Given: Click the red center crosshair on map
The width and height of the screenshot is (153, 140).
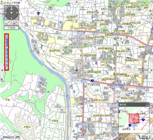Looking at the screenshot, I should (x=77, y=70).
